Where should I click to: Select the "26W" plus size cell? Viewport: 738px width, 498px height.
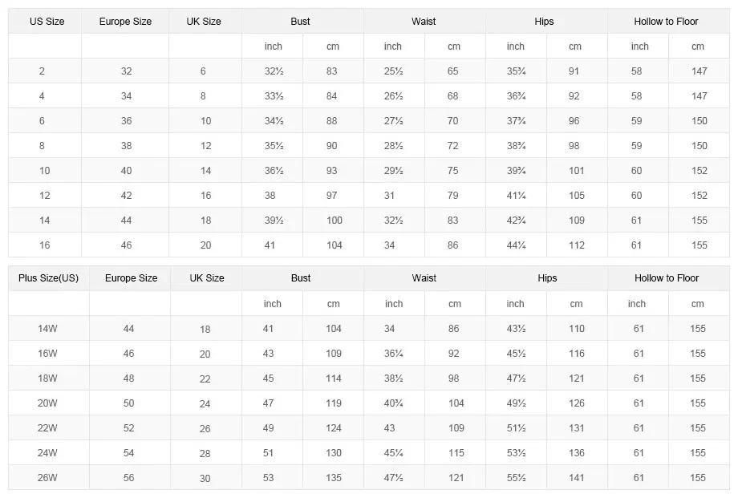pyautogui.click(x=47, y=478)
